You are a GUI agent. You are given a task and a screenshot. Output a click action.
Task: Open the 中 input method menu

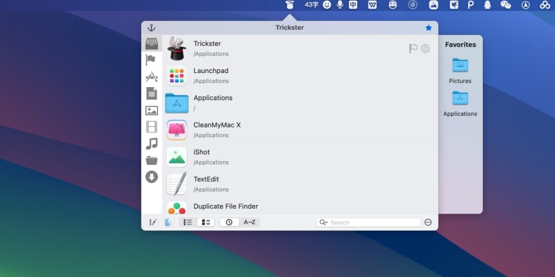click(x=353, y=5)
